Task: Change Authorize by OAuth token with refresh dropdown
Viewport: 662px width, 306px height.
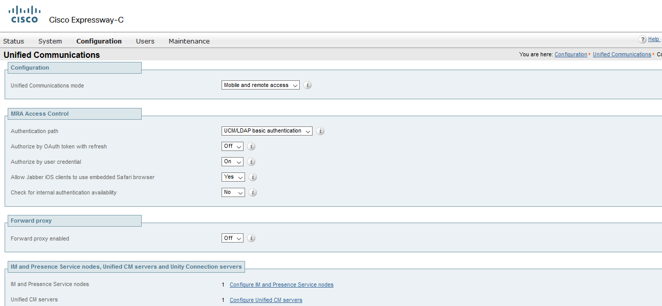Action: point(232,146)
